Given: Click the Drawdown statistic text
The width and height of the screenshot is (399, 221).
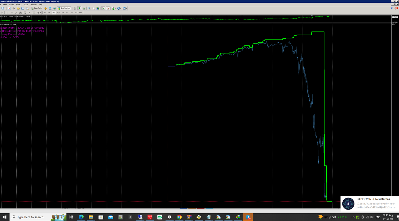Looking at the screenshot, I should (x=22, y=31).
